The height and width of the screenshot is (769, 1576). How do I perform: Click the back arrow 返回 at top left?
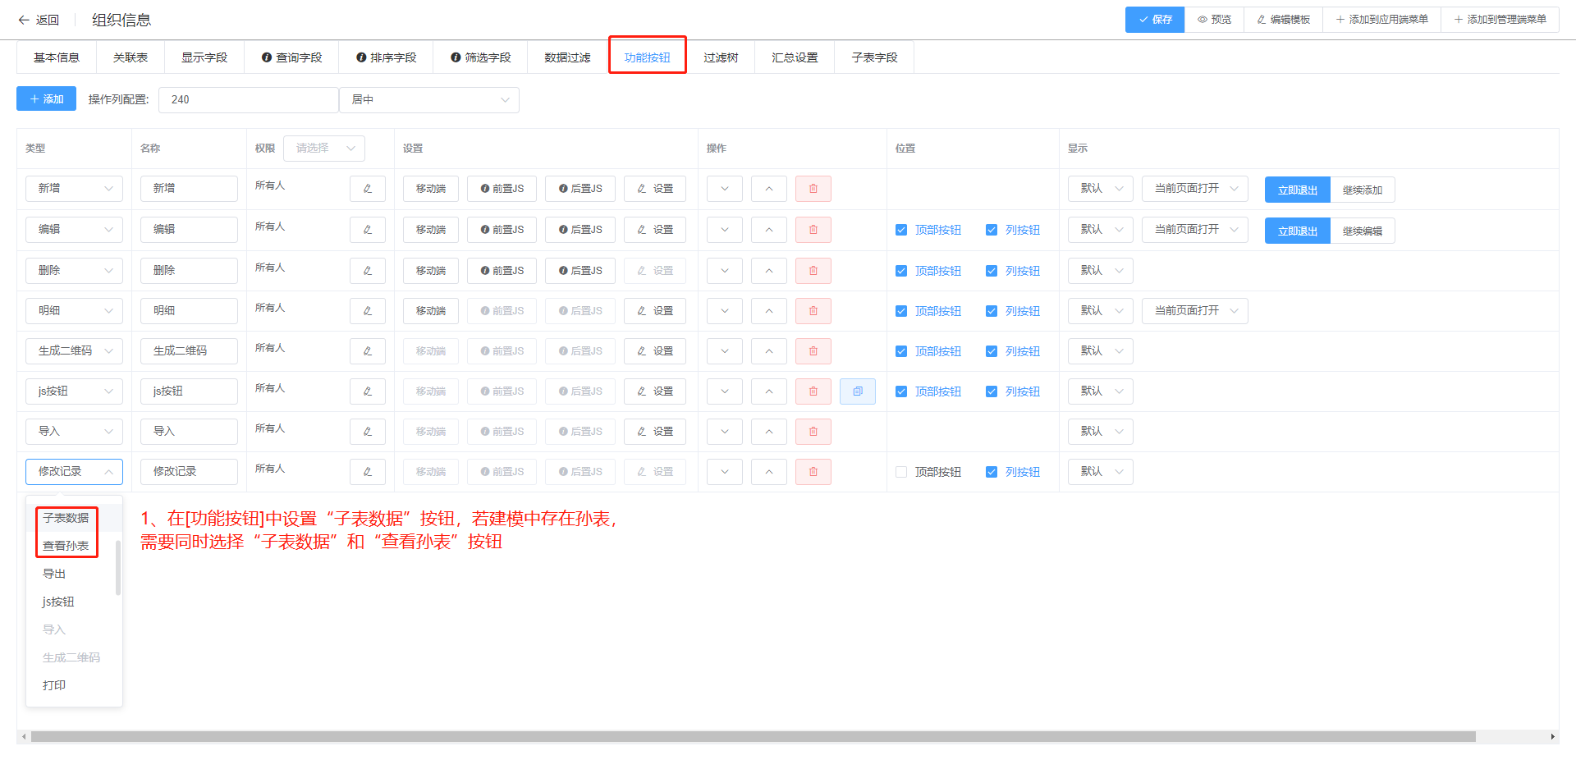click(39, 20)
